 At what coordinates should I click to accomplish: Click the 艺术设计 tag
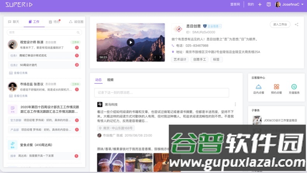coord(179,59)
